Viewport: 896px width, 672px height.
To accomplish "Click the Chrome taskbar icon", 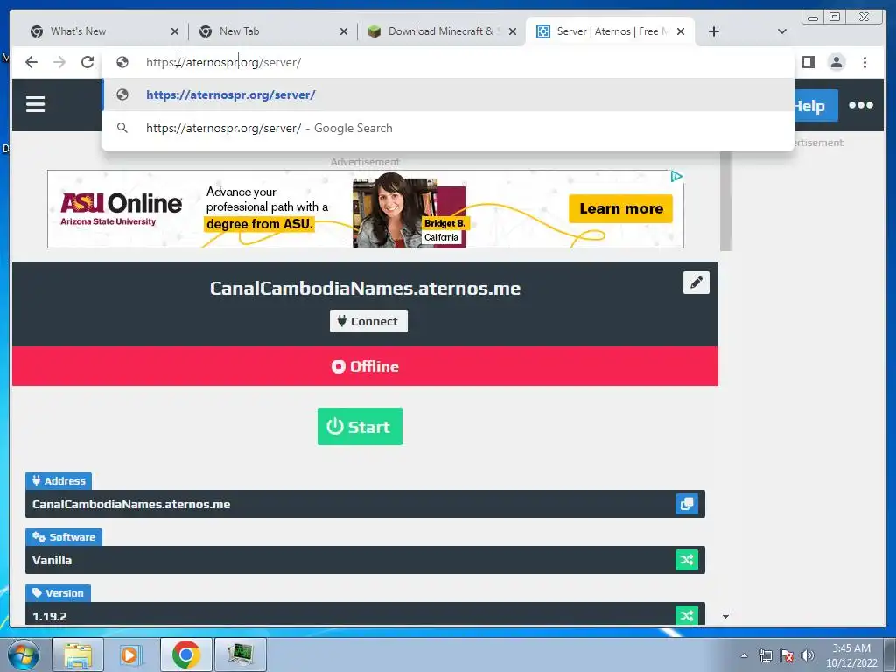I will pyautogui.click(x=185, y=654).
